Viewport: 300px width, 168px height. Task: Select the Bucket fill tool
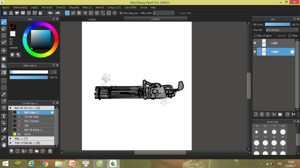4,66
